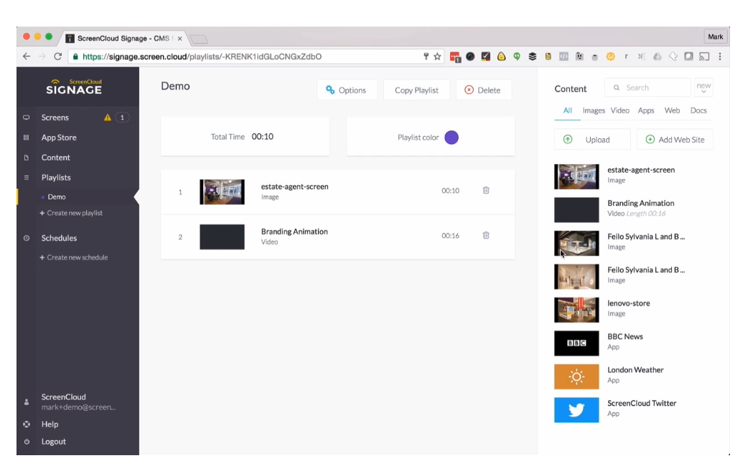The image size is (753, 476).
Task: Switch to the Apps filter tab
Action: point(646,110)
